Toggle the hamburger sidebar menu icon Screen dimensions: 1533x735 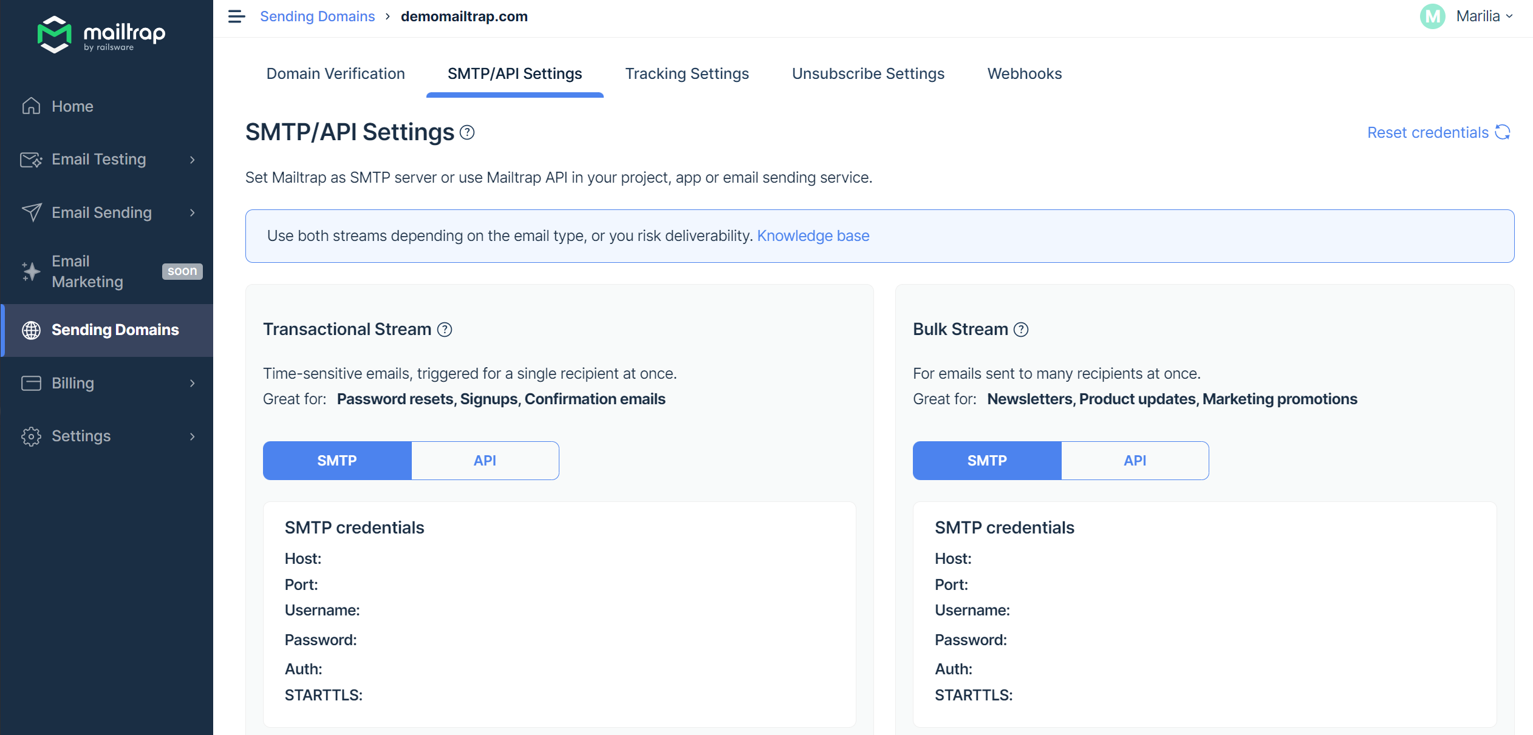pyautogui.click(x=236, y=16)
